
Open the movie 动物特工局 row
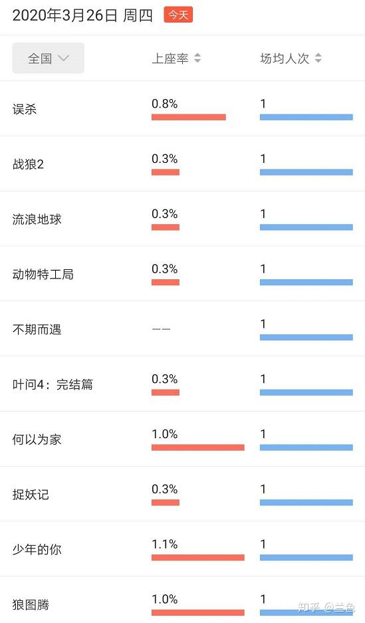(182, 274)
